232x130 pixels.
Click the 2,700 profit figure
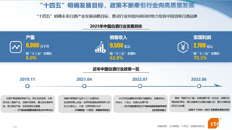[x=200, y=45]
